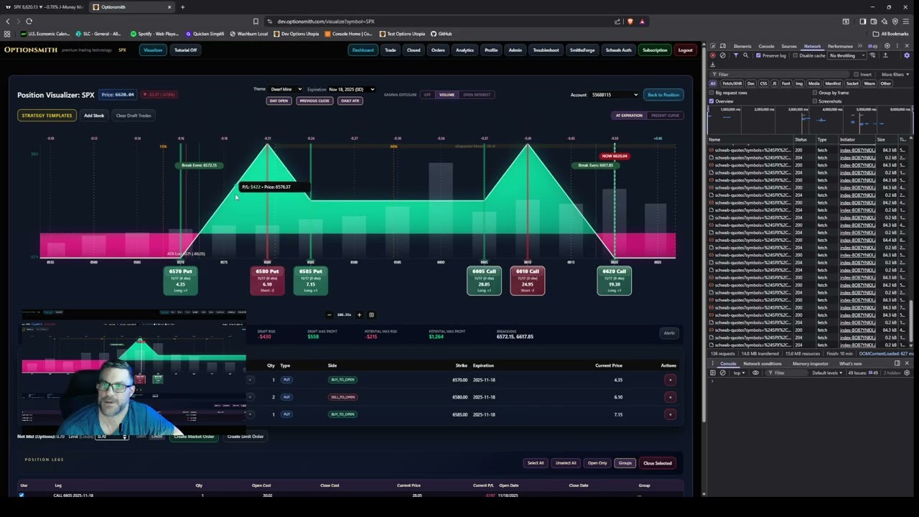Open the DevTools network search magnifier
This screenshot has width=919, height=517.
(x=745, y=55)
